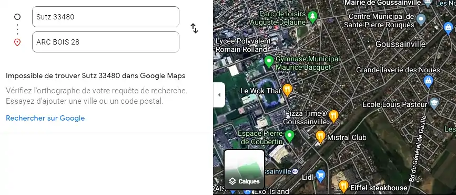Select Espace Pierre de Coubertin green pin
The width and height of the screenshot is (456, 195).
coord(289,136)
